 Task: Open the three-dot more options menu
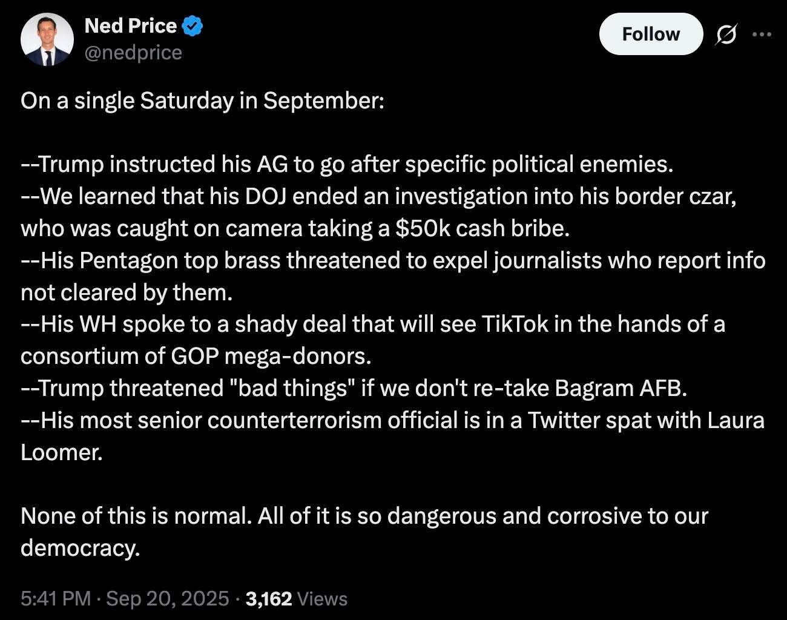[762, 35]
